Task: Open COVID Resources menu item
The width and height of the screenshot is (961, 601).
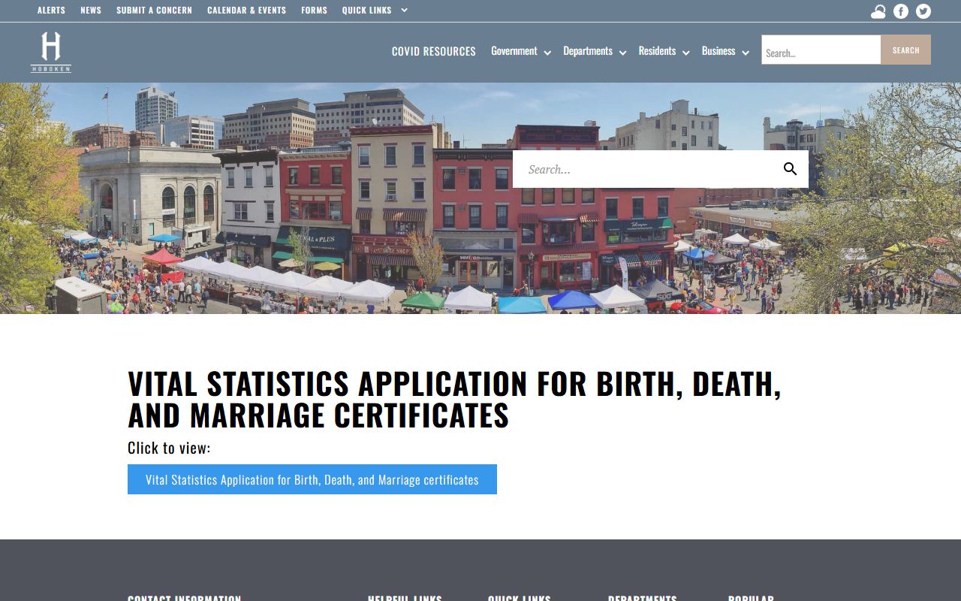Action: 434,51
